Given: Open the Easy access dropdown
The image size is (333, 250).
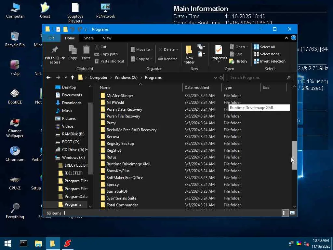Looking at the screenshot, I should [201, 54].
